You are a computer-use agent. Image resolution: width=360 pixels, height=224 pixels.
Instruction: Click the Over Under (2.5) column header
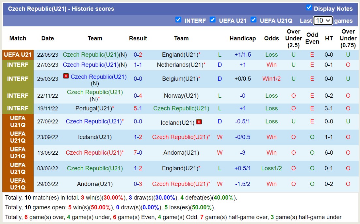[293, 38]
